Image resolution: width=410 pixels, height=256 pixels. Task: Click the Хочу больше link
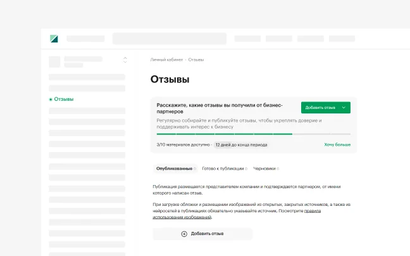point(337,144)
